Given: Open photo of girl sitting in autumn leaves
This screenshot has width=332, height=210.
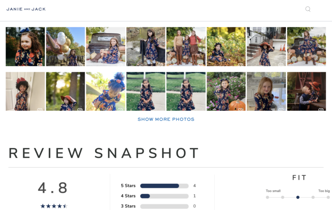Looking at the screenshot, I should (226, 47).
